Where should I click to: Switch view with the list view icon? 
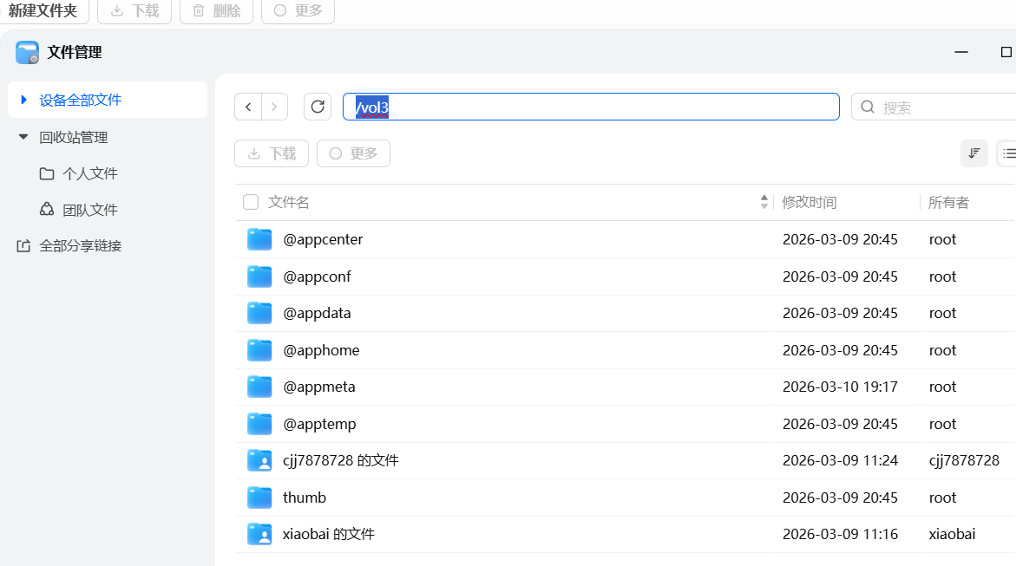pos(1008,153)
